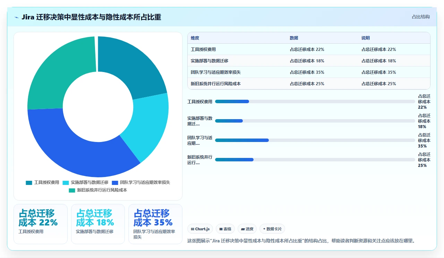The height and width of the screenshot is (258, 444).
Task: Click progress label 新旧系统并行运行...
Action: (x=200, y=160)
